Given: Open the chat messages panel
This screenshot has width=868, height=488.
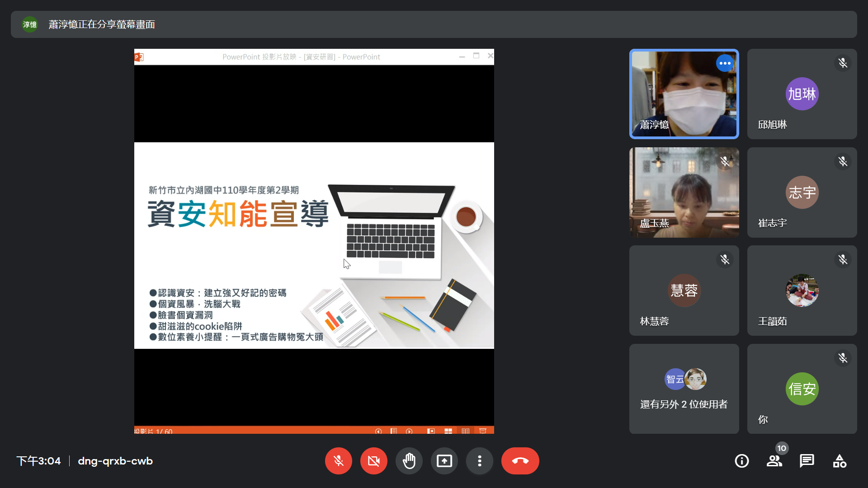Looking at the screenshot, I should pyautogui.click(x=807, y=461).
